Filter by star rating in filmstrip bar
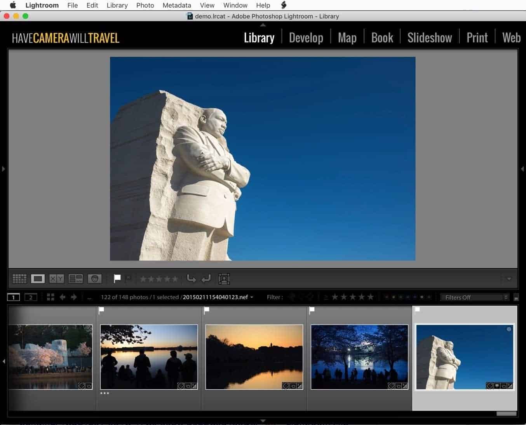Viewport: 526px width, 425px height. (352, 297)
